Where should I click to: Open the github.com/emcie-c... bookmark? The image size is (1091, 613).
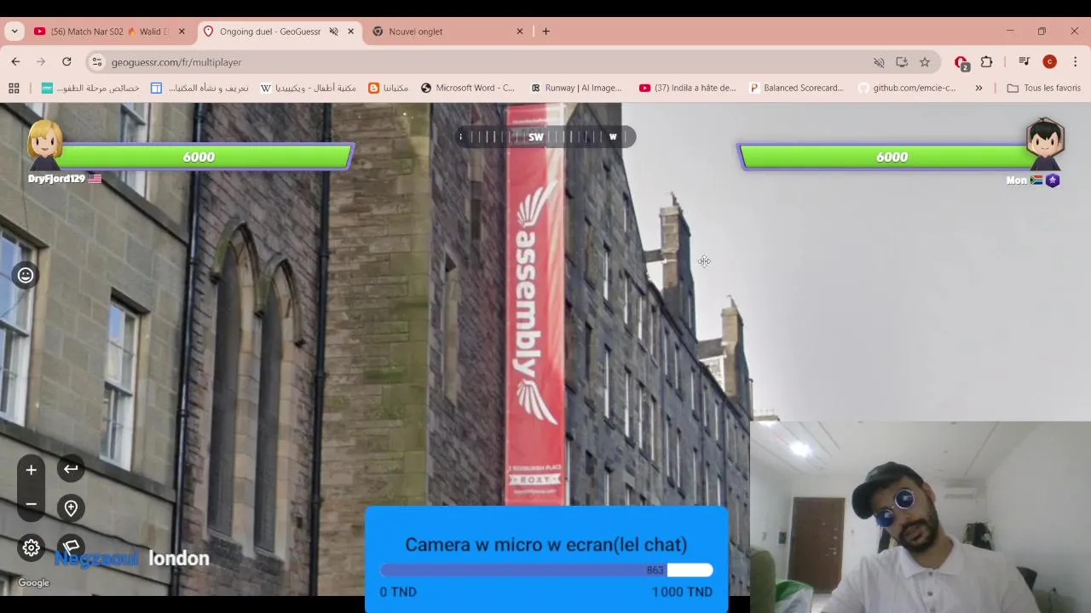tap(907, 88)
